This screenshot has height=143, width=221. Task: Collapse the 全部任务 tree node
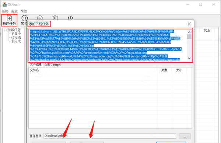tap(5, 30)
